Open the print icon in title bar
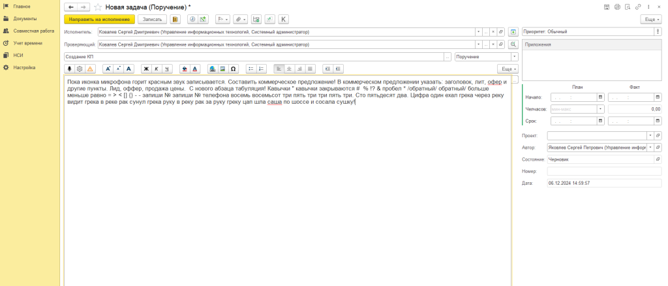The image size is (668, 286). pos(617,7)
